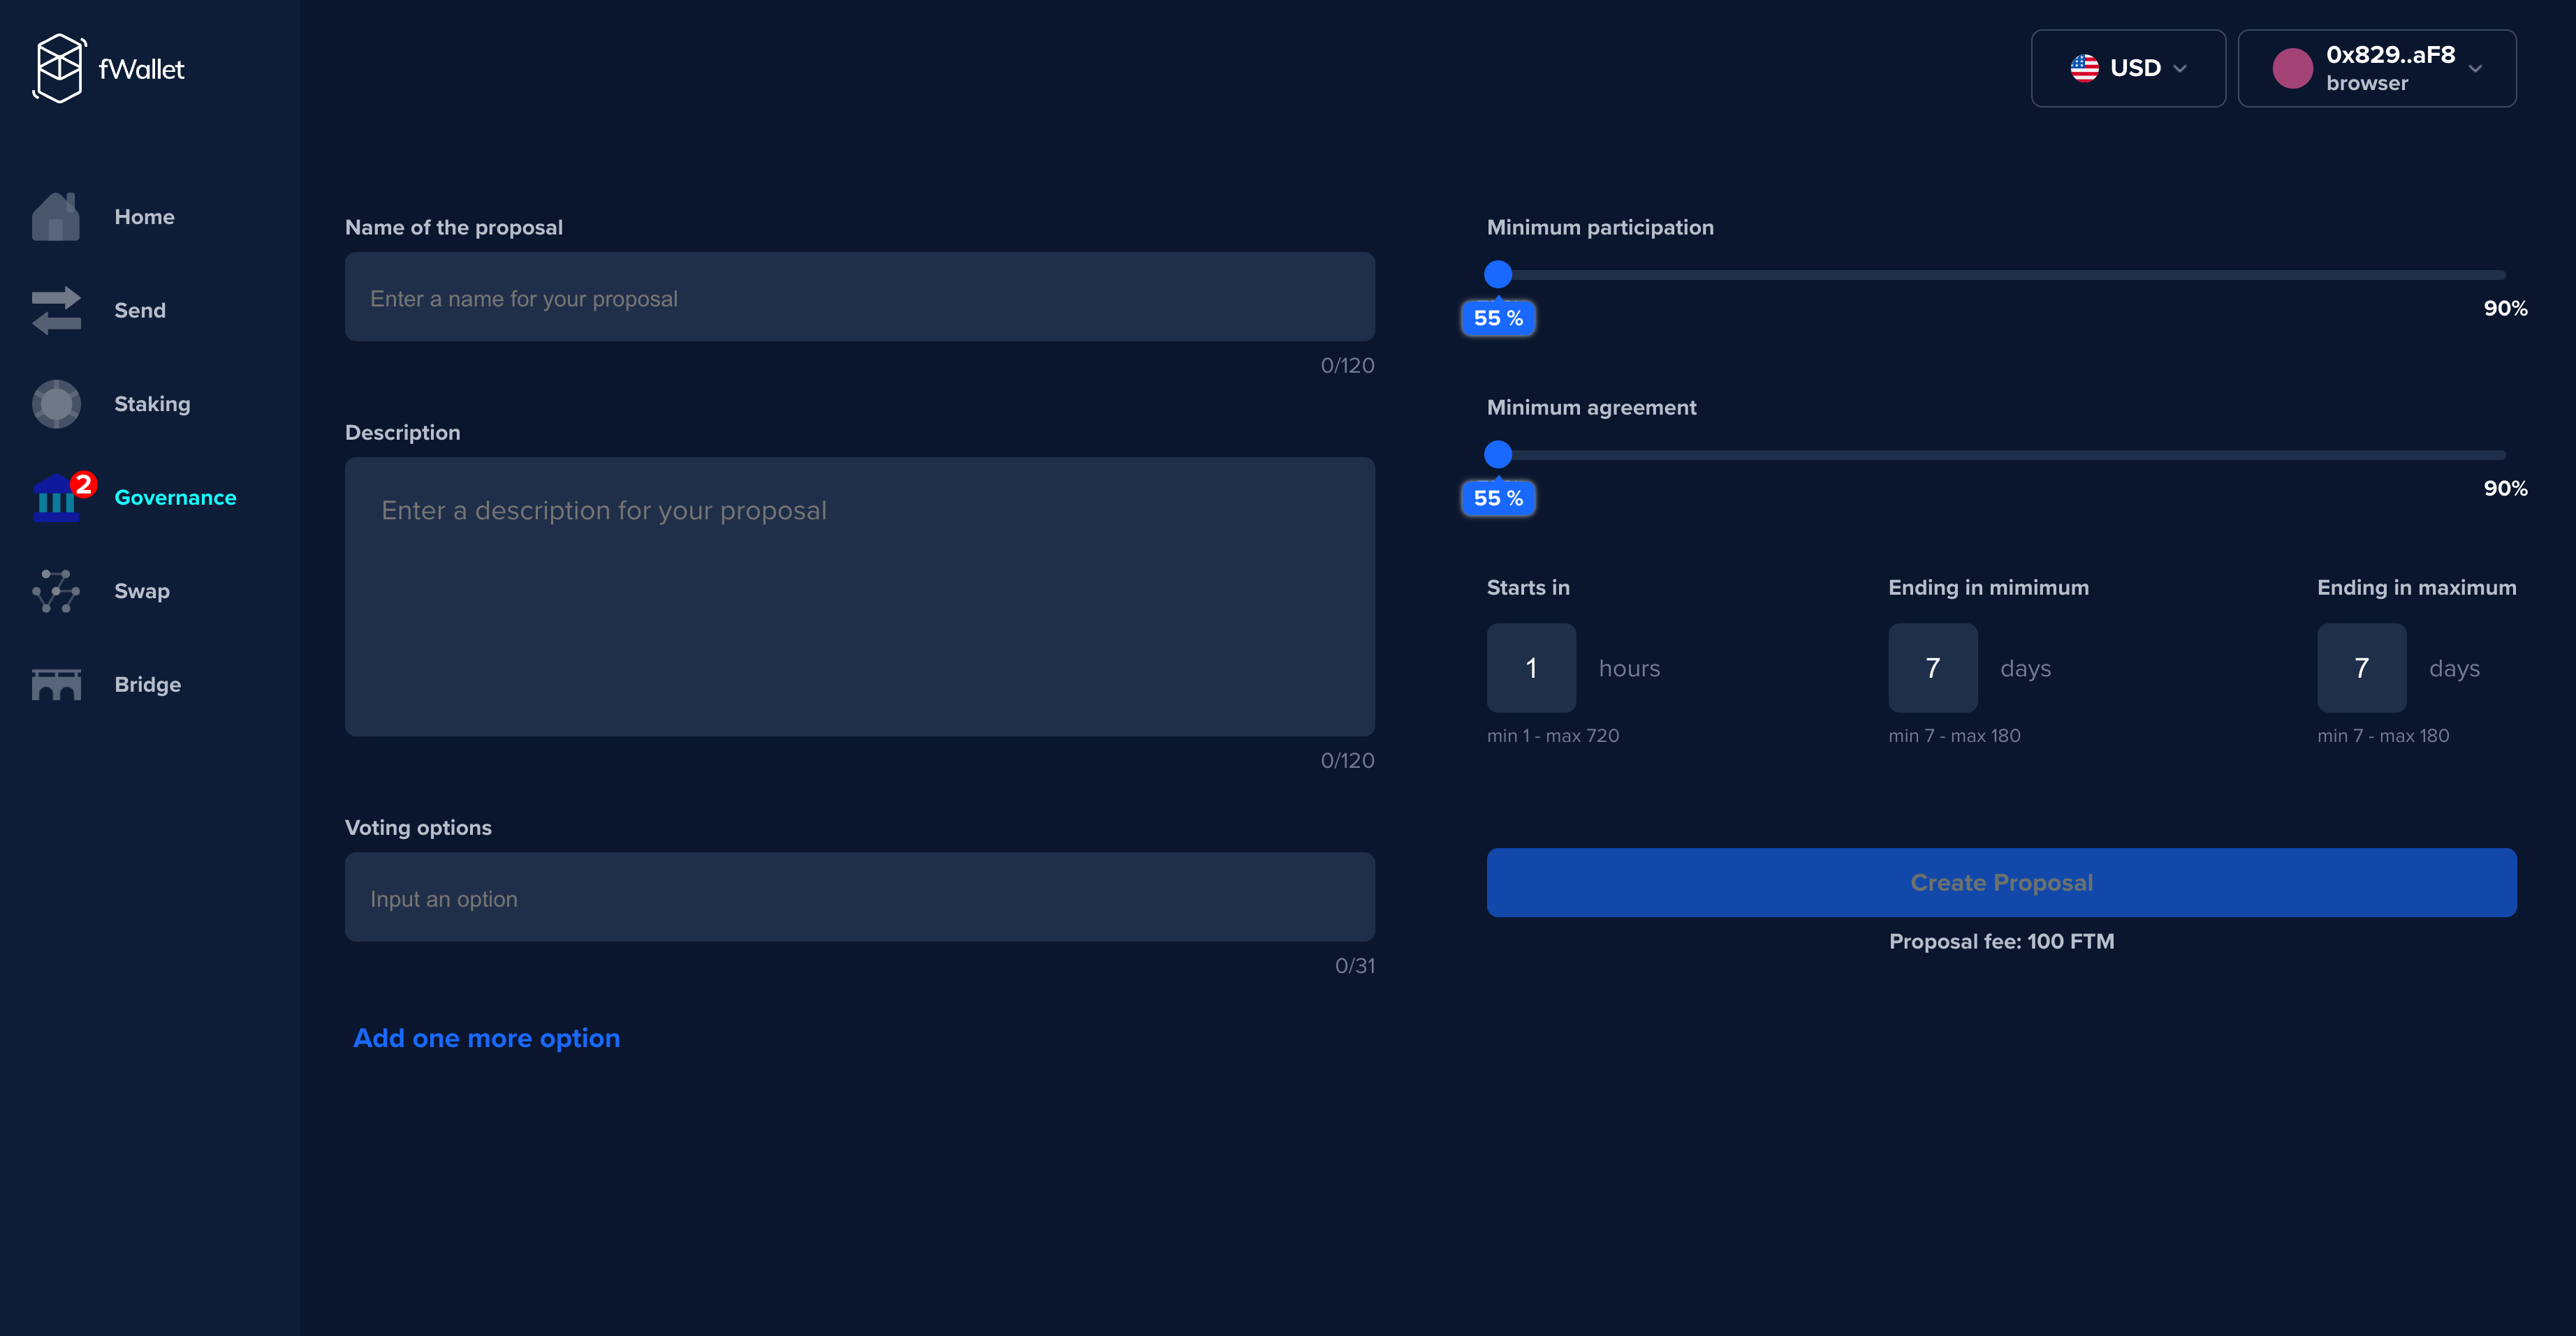Open the 0x829..aF8 account dropdown chevron
This screenshot has width=2576, height=1336.
click(2475, 68)
